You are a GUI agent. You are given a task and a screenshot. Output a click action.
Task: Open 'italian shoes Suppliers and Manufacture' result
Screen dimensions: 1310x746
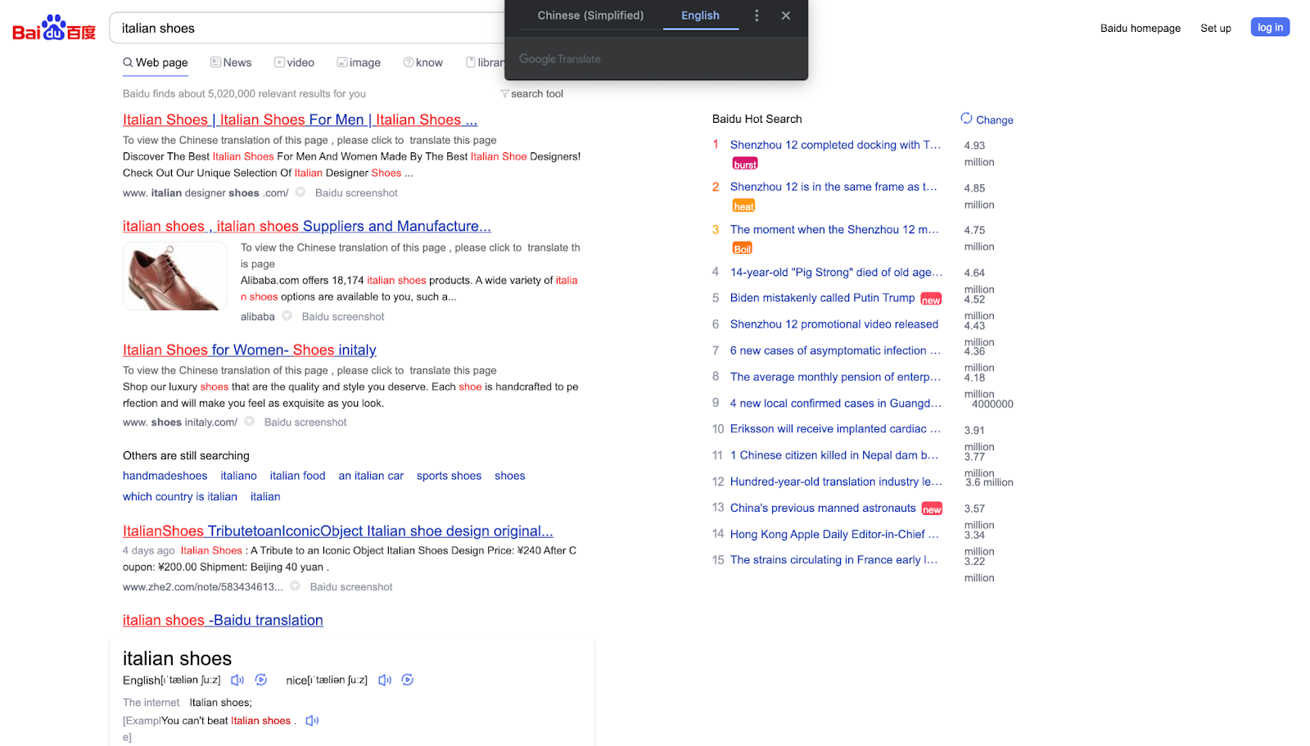point(307,227)
